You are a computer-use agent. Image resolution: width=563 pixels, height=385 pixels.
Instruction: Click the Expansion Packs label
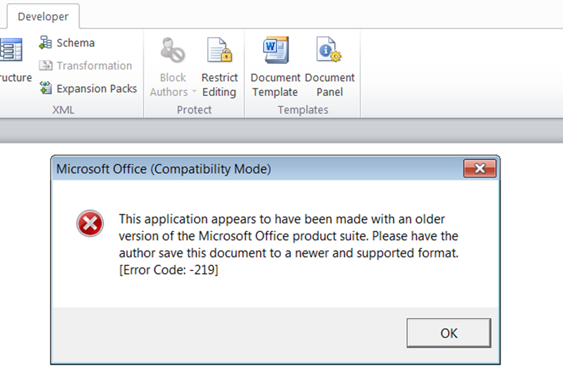click(97, 88)
